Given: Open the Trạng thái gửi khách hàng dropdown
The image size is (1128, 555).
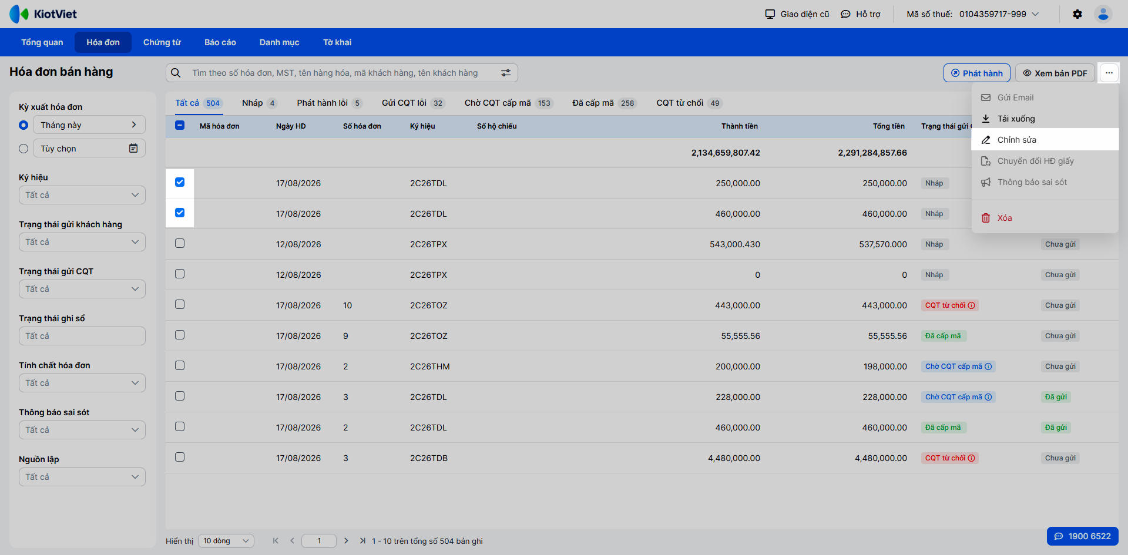Looking at the screenshot, I should pos(82,242).
